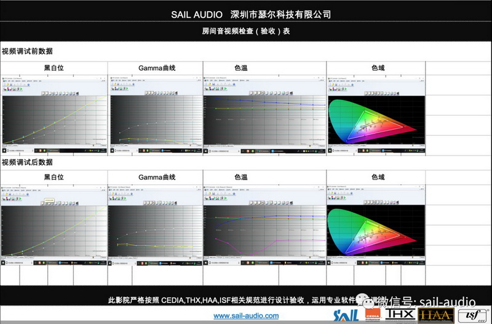The height and width of the screenshot is (324, 492).
Task: Select the title text SAIL AUDIO 深圳市瑟尔科技有限公司
Action: pos(251,14)
